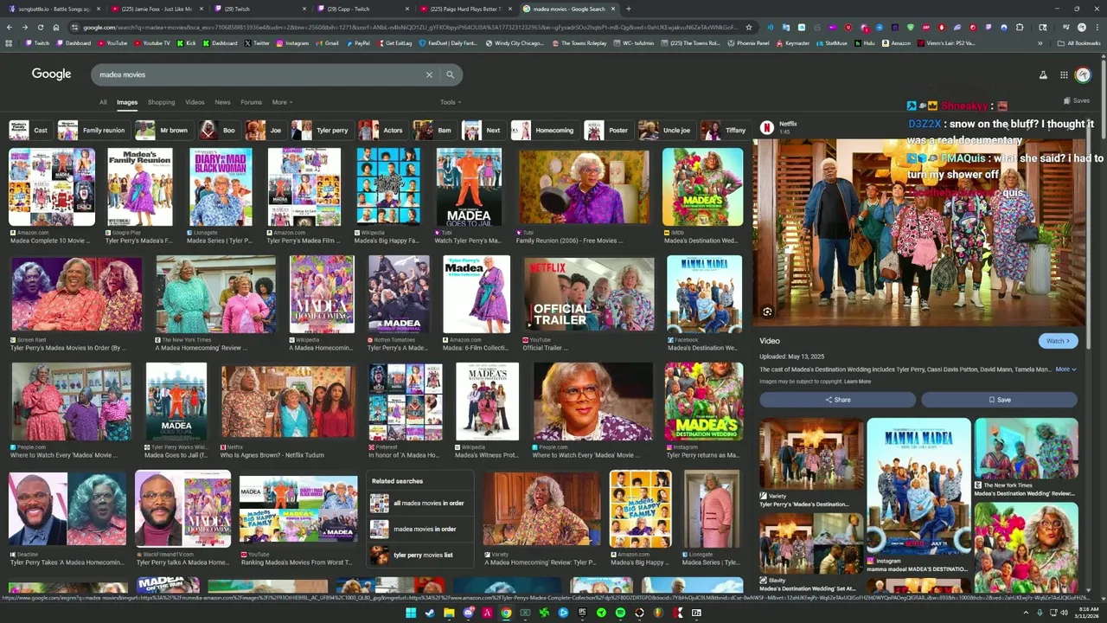Select the Tyler perry filter chip

click(321, 130)
